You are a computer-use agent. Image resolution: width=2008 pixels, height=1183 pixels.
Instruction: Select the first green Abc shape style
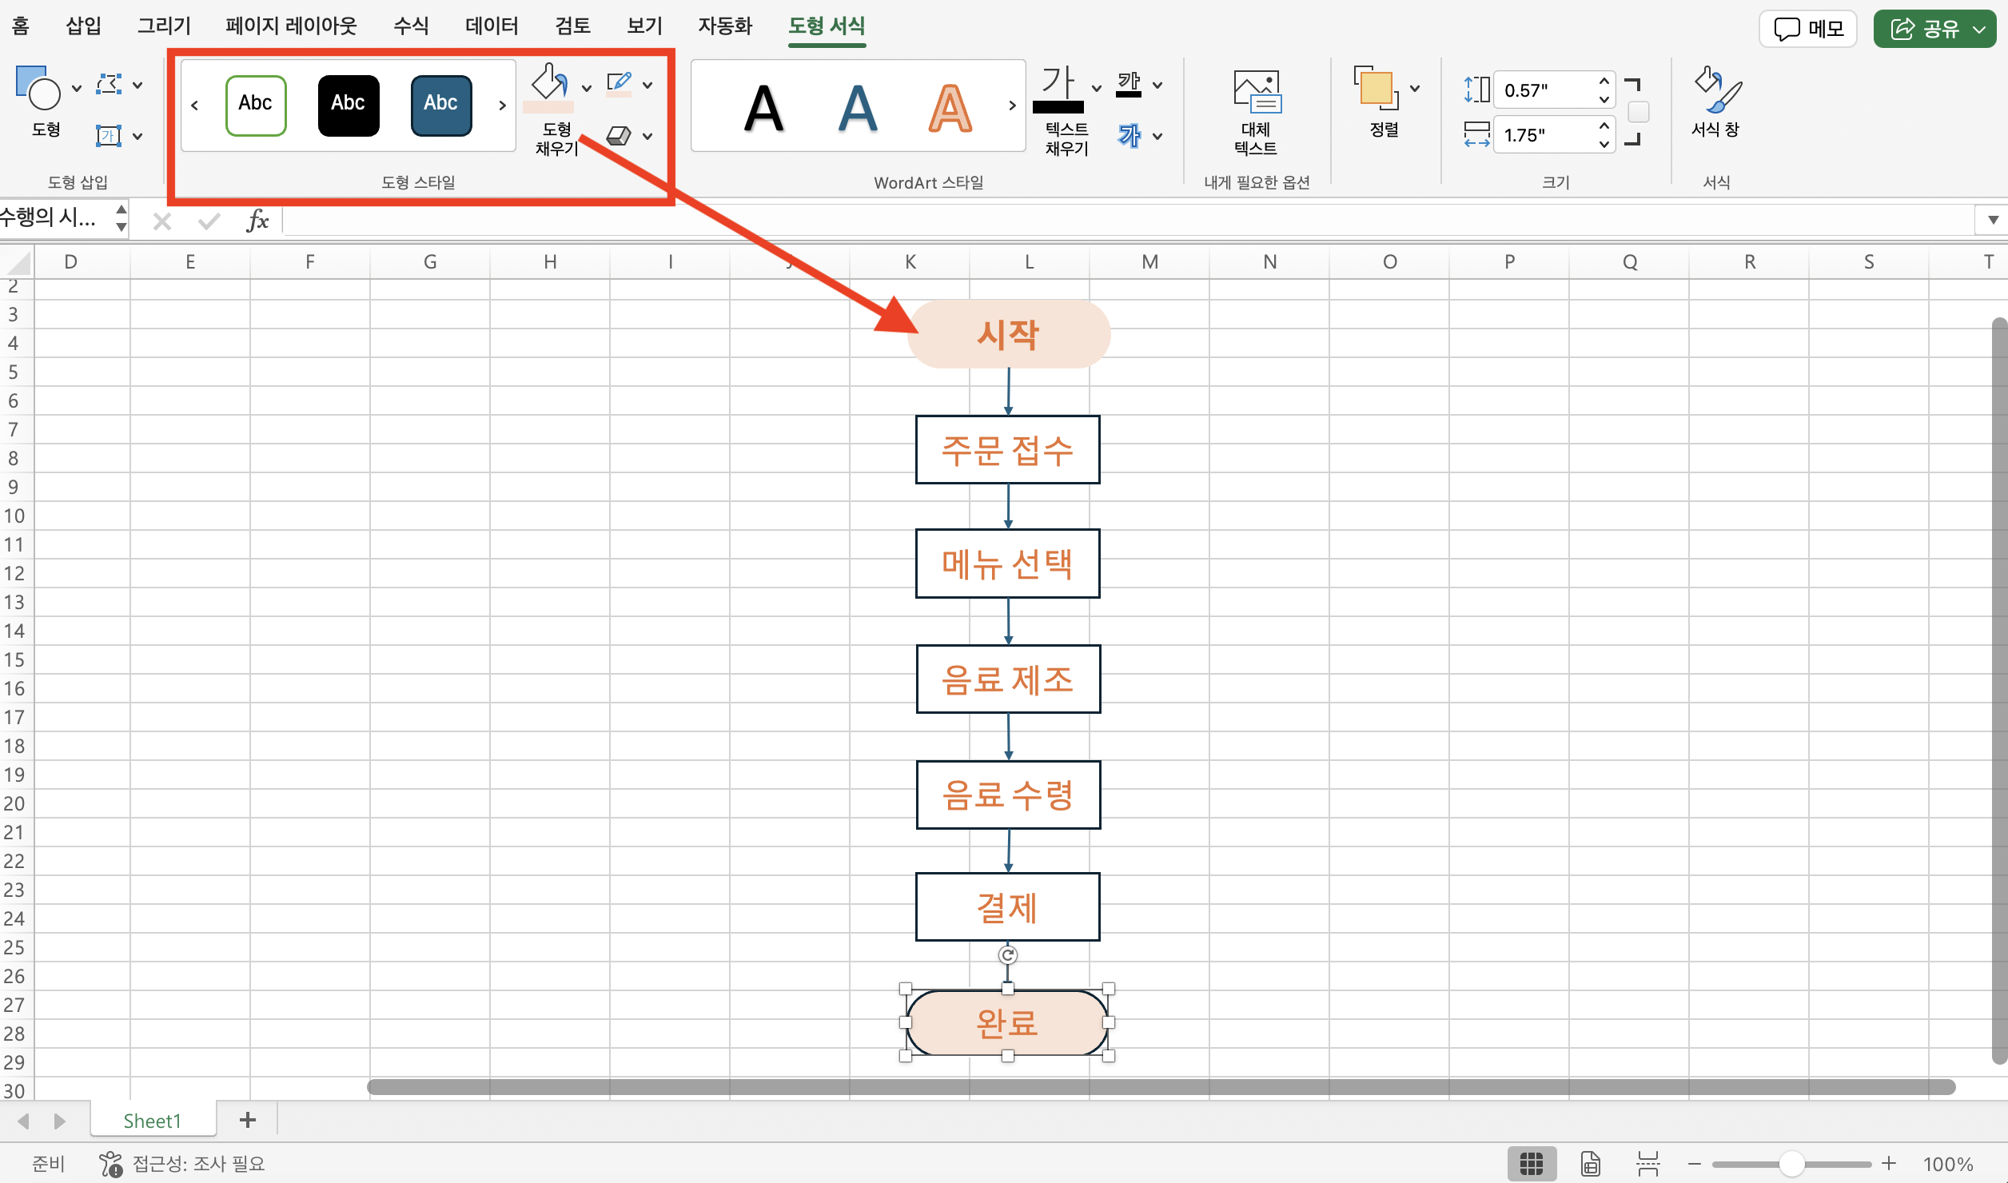tap(255, 102)
